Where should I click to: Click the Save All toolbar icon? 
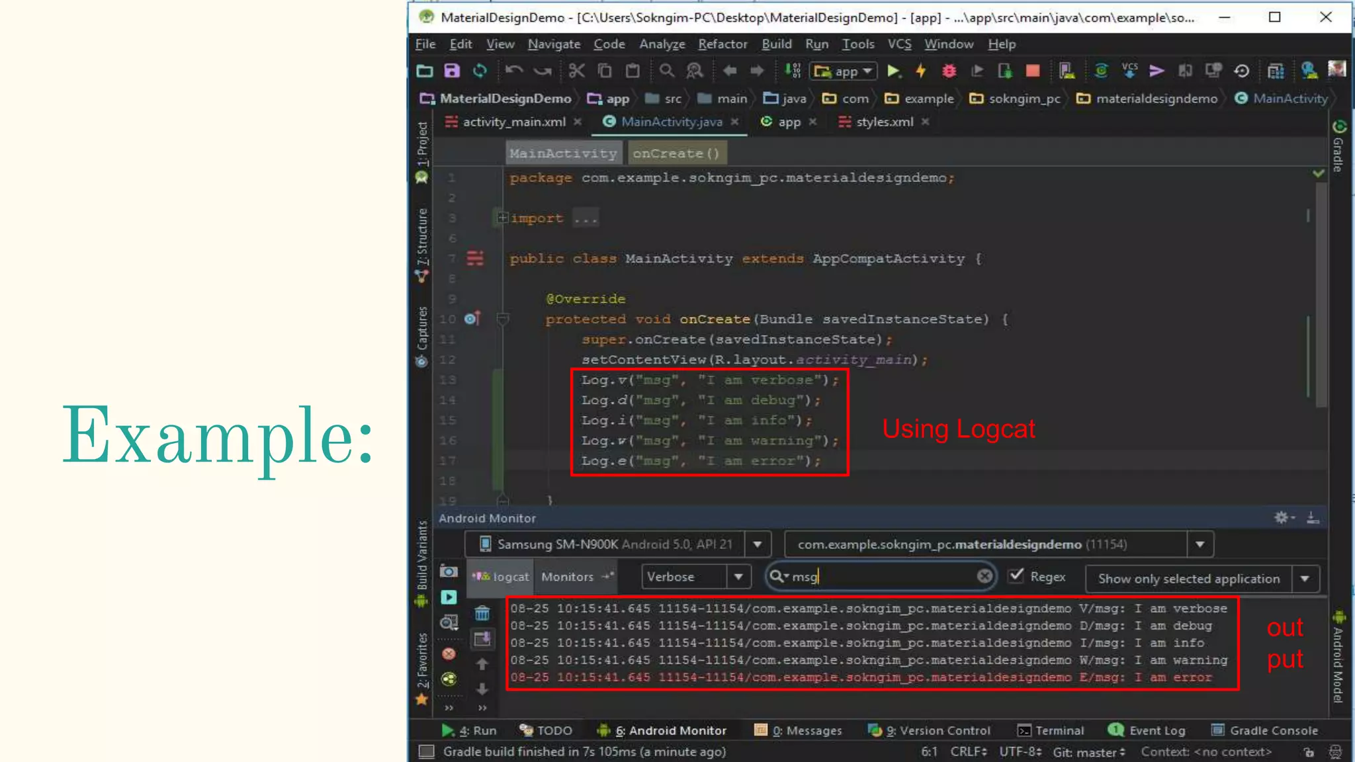(452, 71)
